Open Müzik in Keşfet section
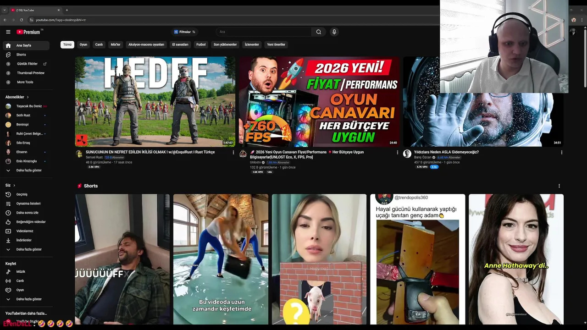Image resolution: width=587 pixels, height=330 pixels. coord(26,271)
